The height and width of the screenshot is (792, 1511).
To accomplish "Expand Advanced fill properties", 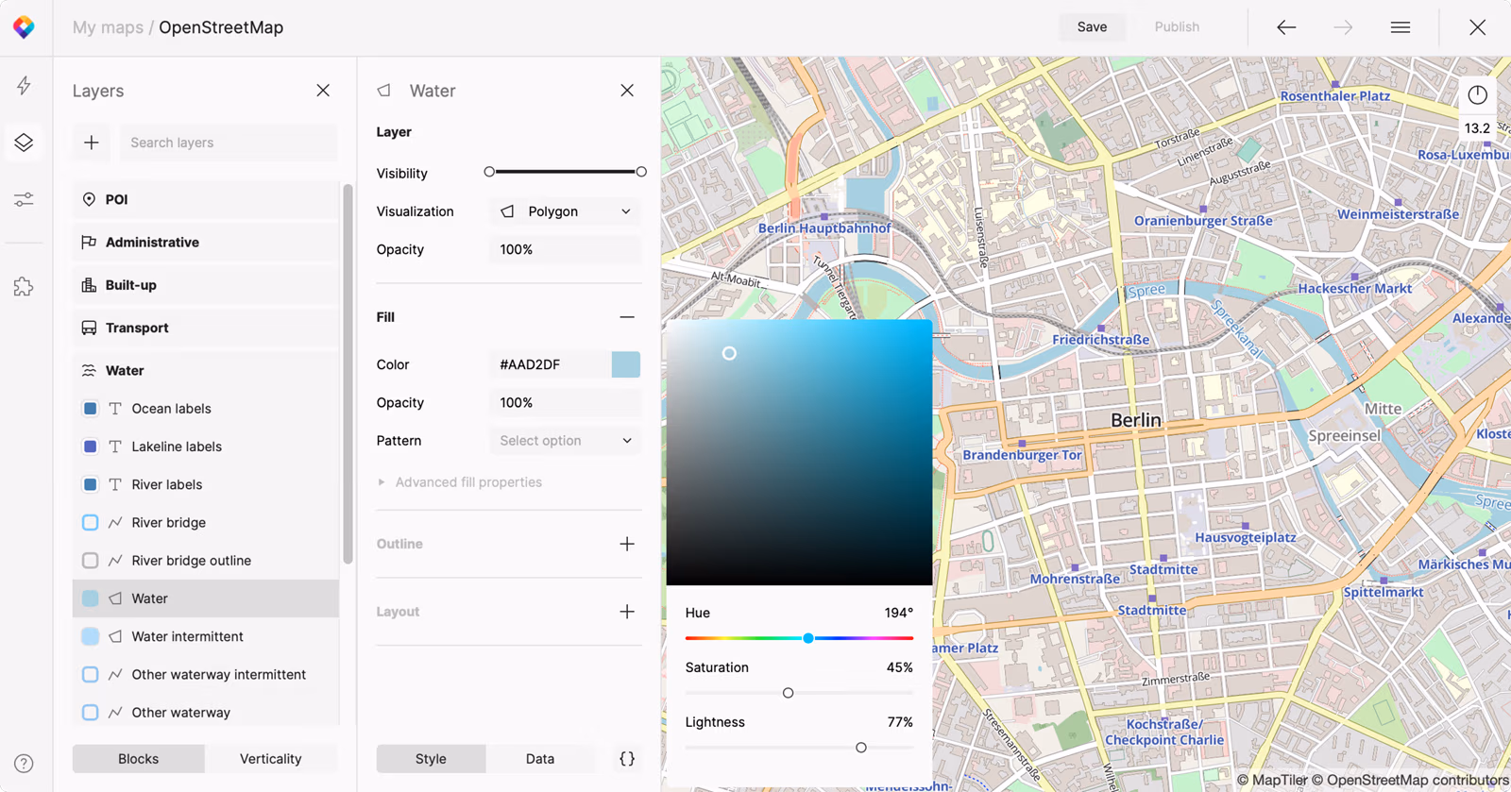I will (x=460, y=482).
